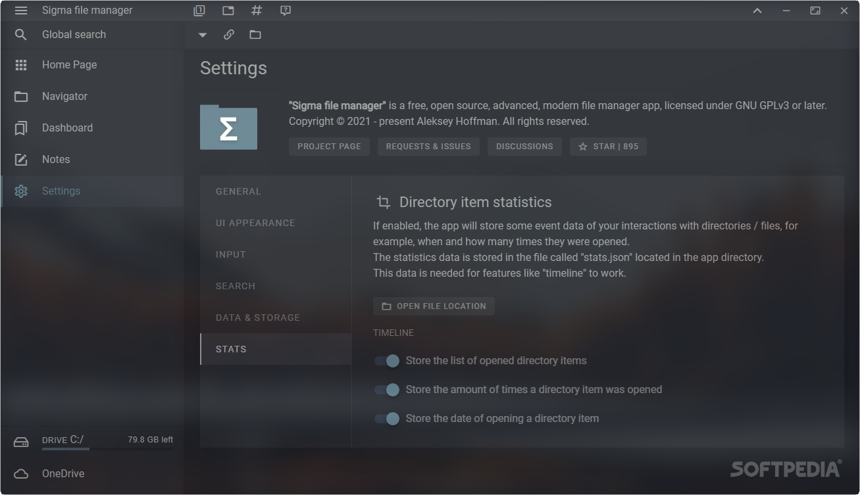Click the folder icon in toolbar
860x495 pixels.
[x=255, y=35]
